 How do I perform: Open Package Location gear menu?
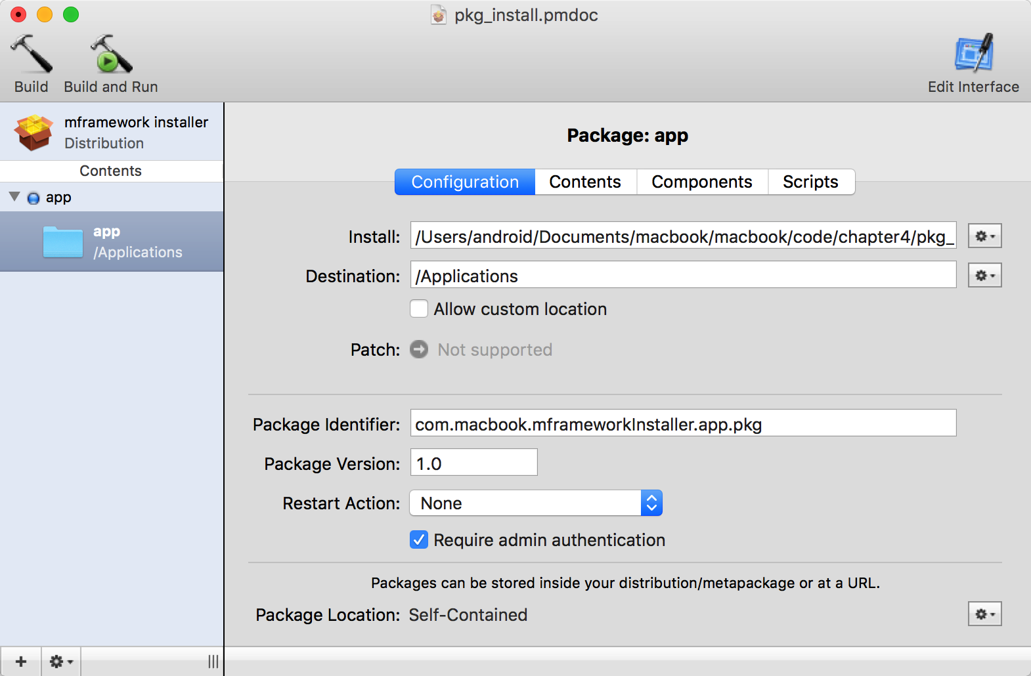984,614
